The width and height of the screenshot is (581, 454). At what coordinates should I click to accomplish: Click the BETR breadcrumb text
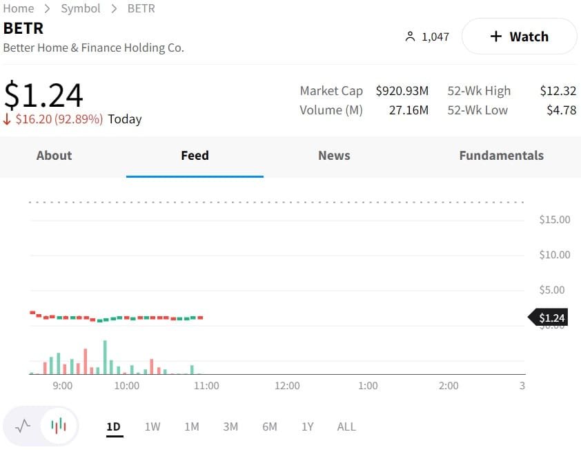click(x=141, y=8)
